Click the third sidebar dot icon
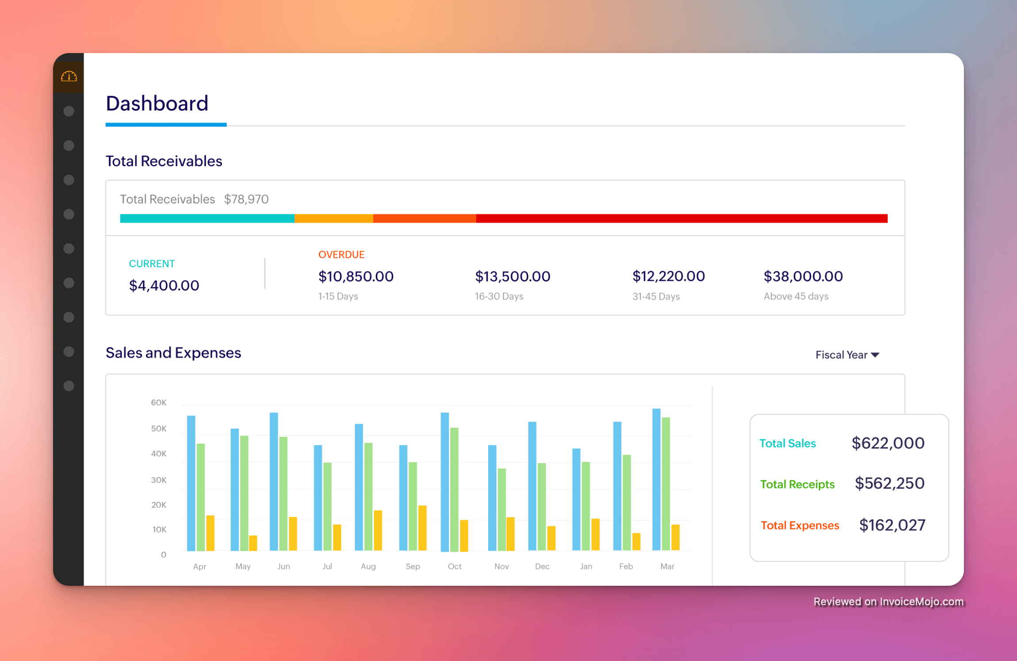Screen dimensions: 1017x661 [x=69, y=180]
